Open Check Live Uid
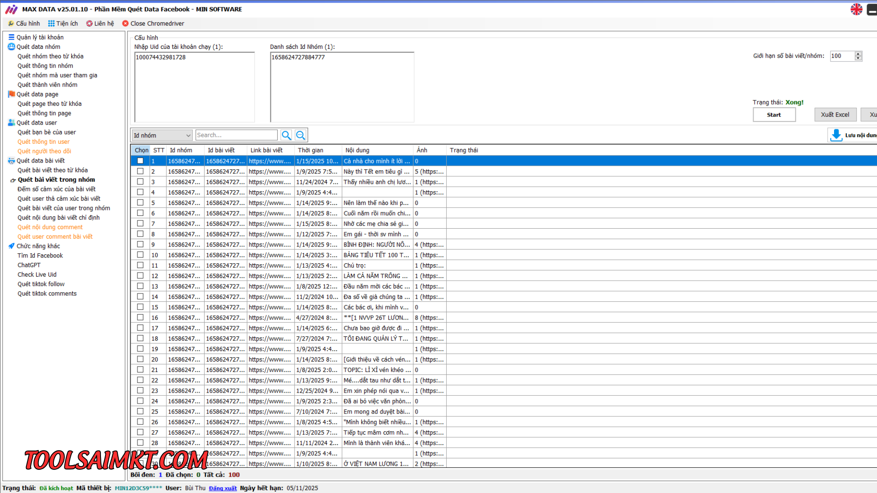This screenshot has width=877, height=493. [37, 275]
